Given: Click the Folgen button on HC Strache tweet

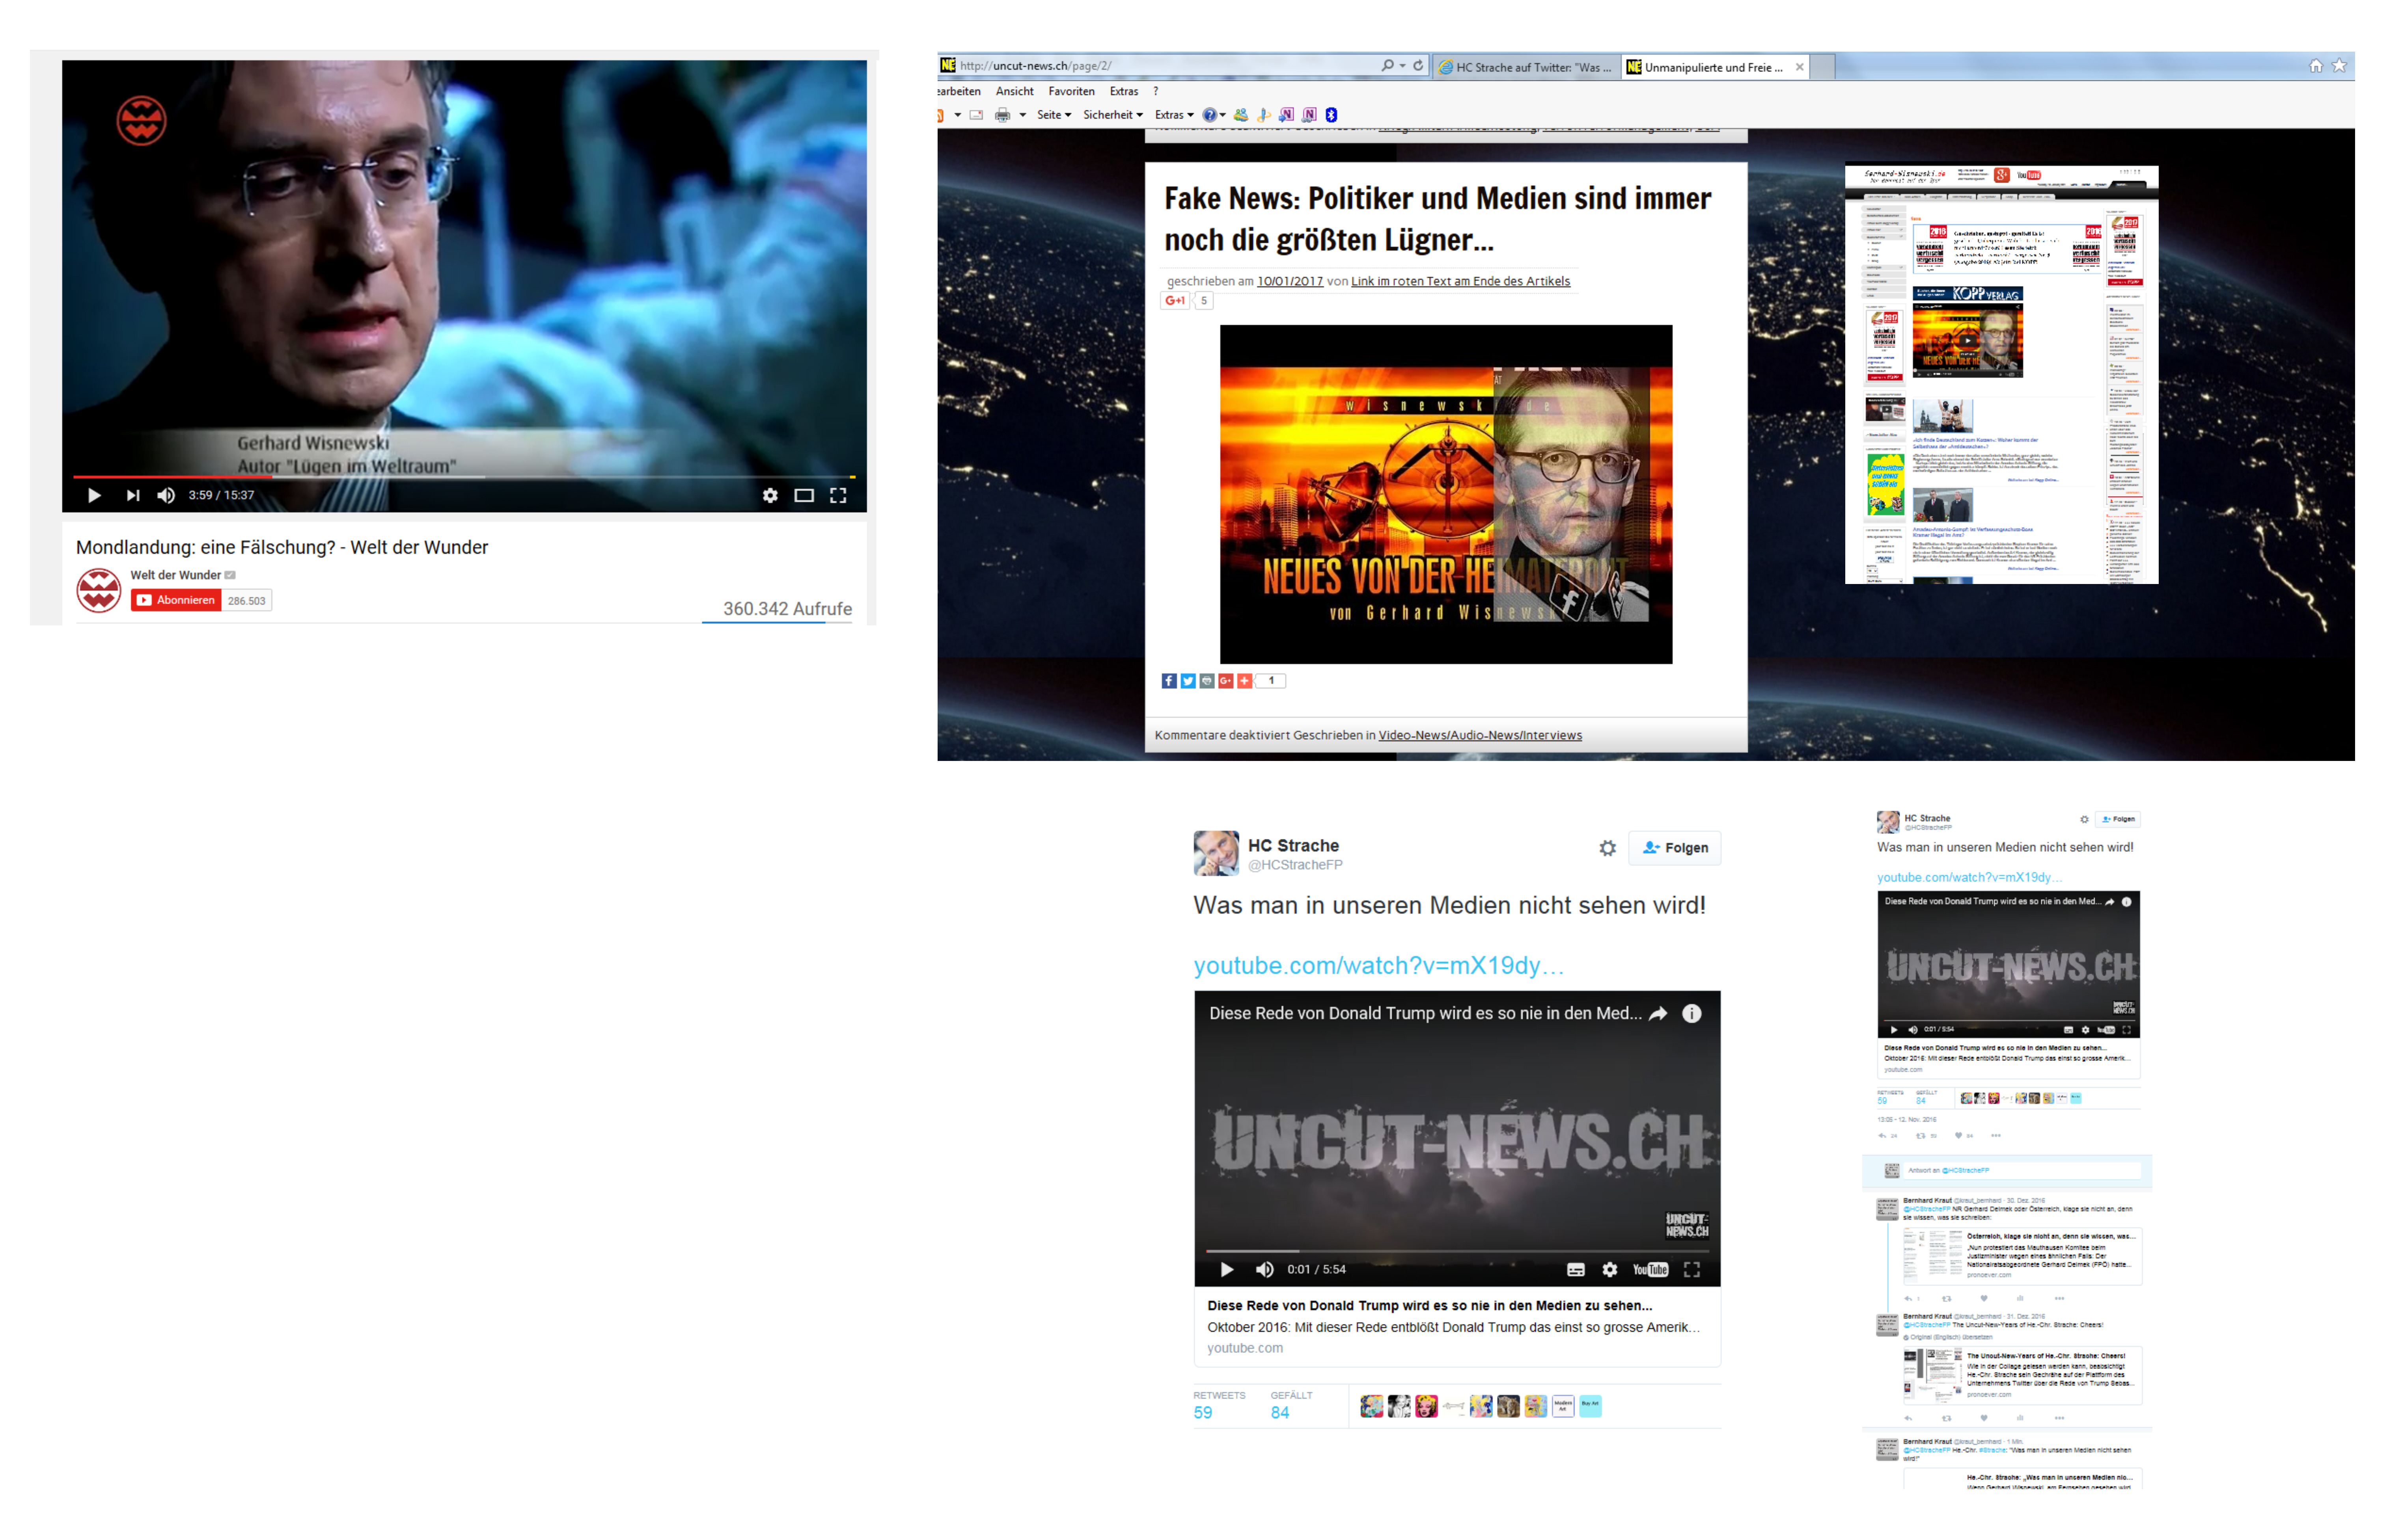Looking at the screenshot, I should (x=1675, y=848).
